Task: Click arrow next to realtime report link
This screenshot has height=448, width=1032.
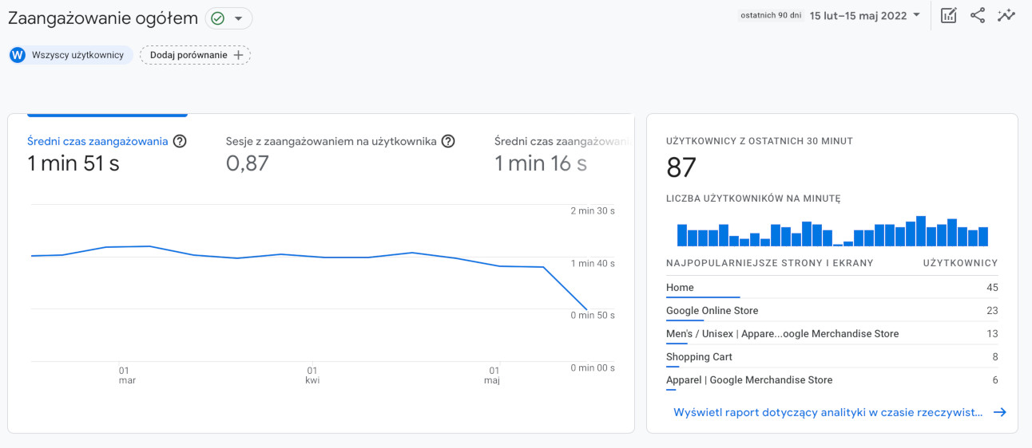Action: 999,412
